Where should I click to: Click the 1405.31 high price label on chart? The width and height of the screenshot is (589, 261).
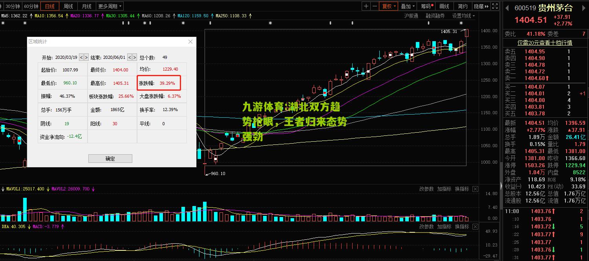(x=449, y=31)
